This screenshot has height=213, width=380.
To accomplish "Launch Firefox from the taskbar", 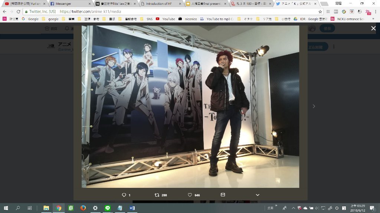I will tap(83, 208).
